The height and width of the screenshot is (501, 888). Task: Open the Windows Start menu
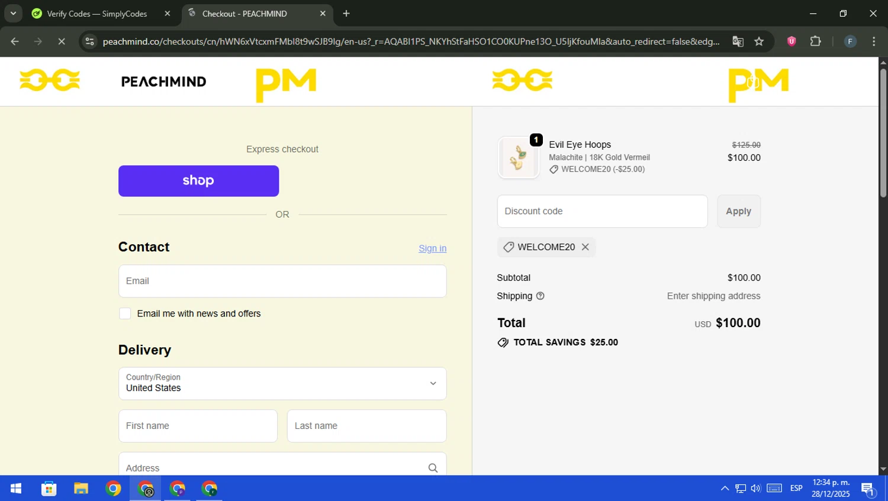(x=16, y=489)
